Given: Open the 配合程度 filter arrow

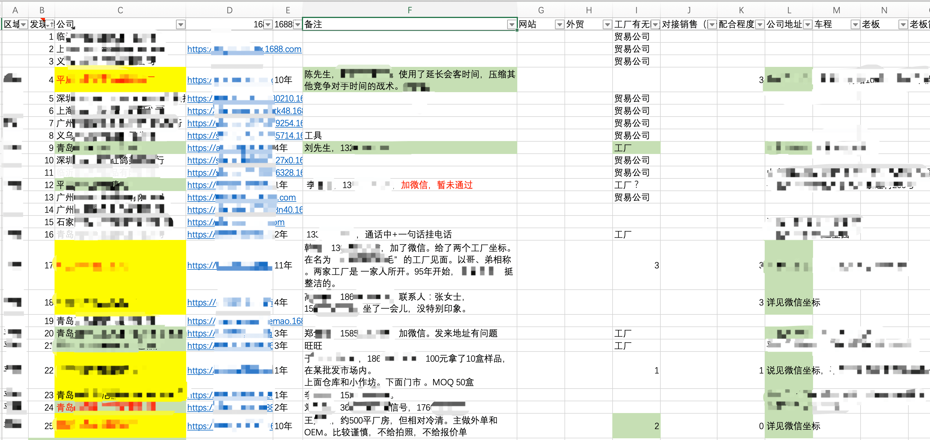Looking at the screenshot, I should point(760,24).
